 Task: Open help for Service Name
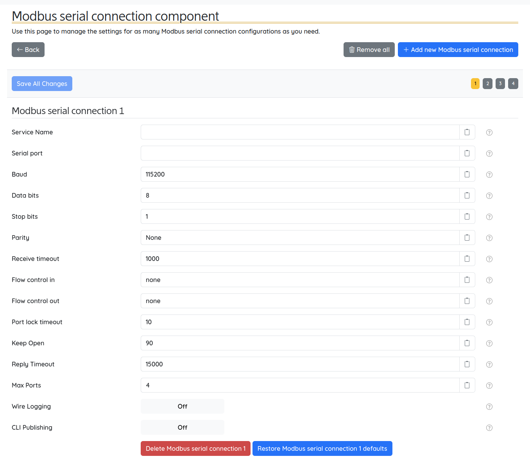[489, 132]
